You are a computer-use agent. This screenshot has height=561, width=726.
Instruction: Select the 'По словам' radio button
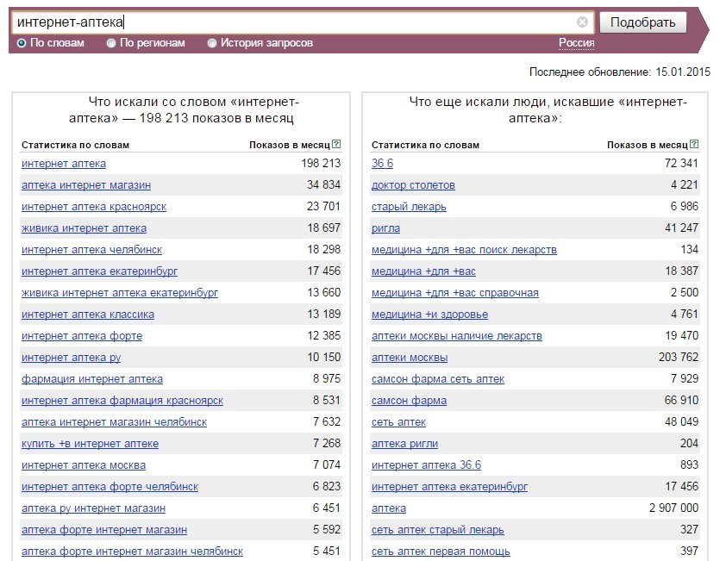tap(22, 43)
